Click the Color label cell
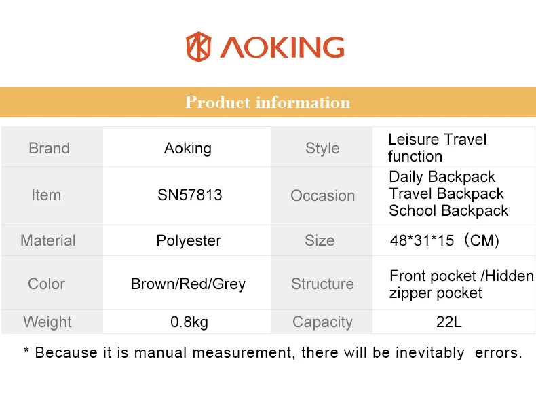536x395 pixels. click(x=52, y=283)
